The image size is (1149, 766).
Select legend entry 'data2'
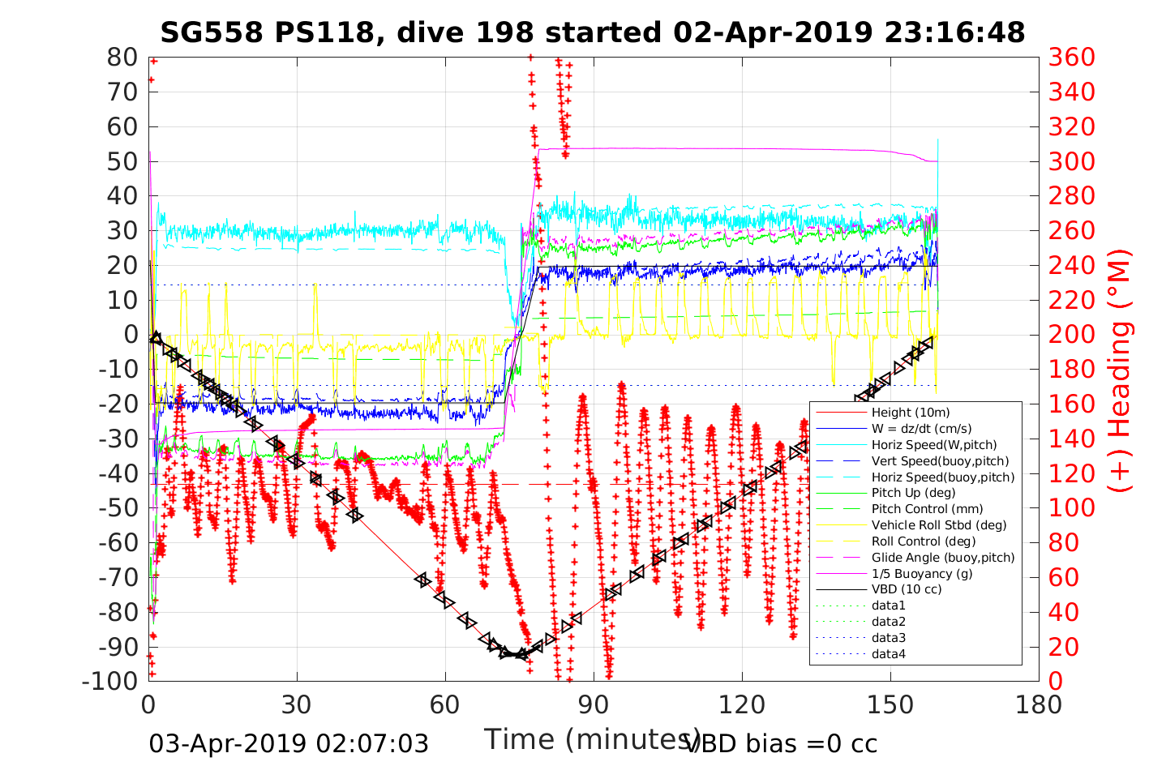[889, 622]
